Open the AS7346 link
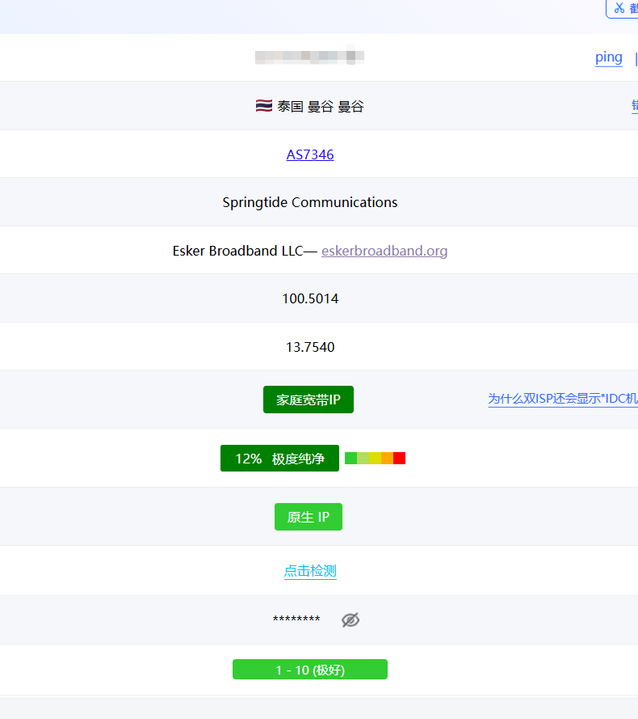This screenshot has width=638, height=719. point(310,154)
